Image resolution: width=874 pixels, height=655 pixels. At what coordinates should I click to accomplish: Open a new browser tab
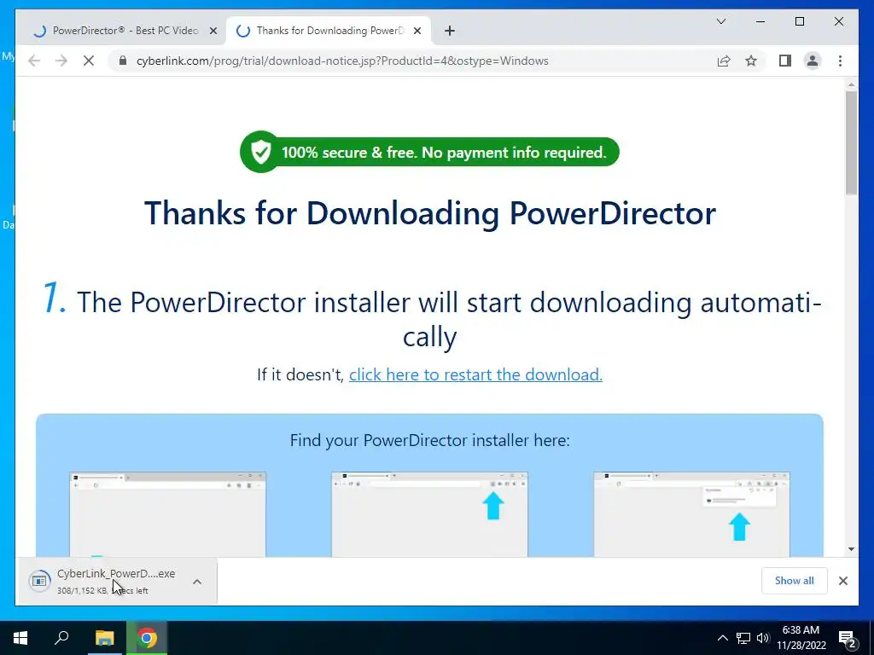point(450,31)
